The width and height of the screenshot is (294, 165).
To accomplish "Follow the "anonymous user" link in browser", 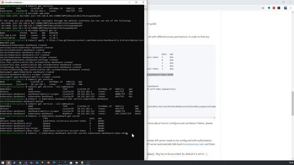I will pyautogui.click(x=195, y=144).
